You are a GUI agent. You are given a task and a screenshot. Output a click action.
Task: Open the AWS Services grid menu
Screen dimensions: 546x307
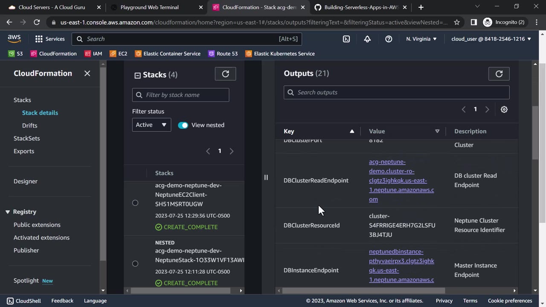(x=49, y=39)
